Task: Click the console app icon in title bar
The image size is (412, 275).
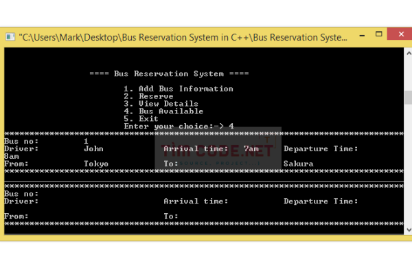Action: pyautogui.click(x=10, y=37)
